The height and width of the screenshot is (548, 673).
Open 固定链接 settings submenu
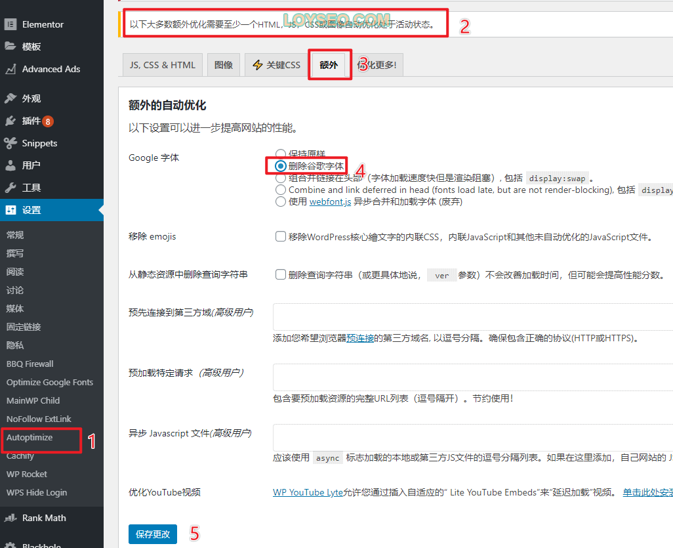pos(24,327)
